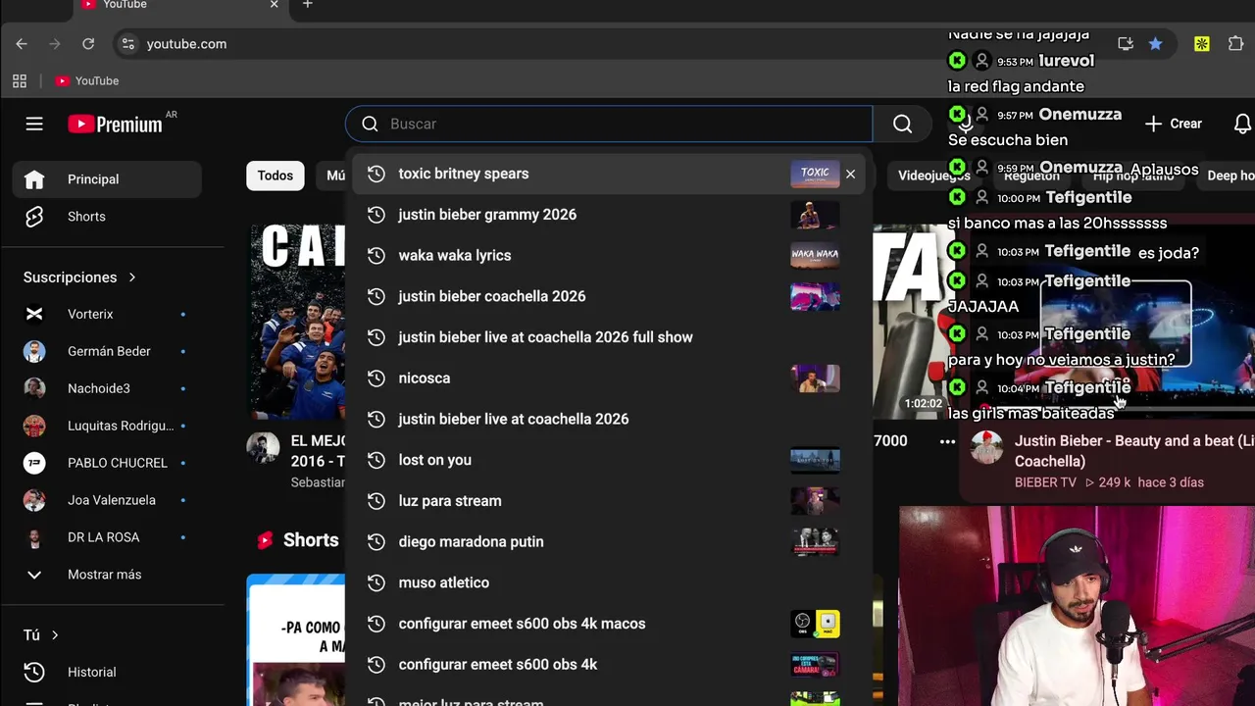Open the Luquitas Rodriguez channel
The image size is (1255, 706).
(107, 426)
